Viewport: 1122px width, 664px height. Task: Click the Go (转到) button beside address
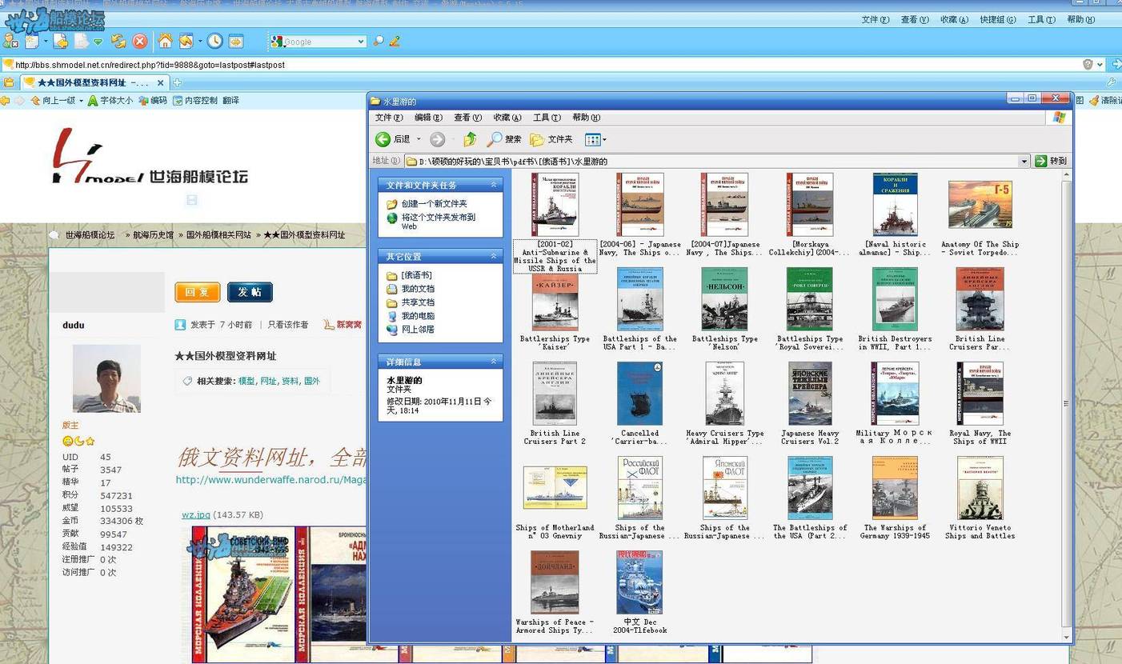[1050, 161]
